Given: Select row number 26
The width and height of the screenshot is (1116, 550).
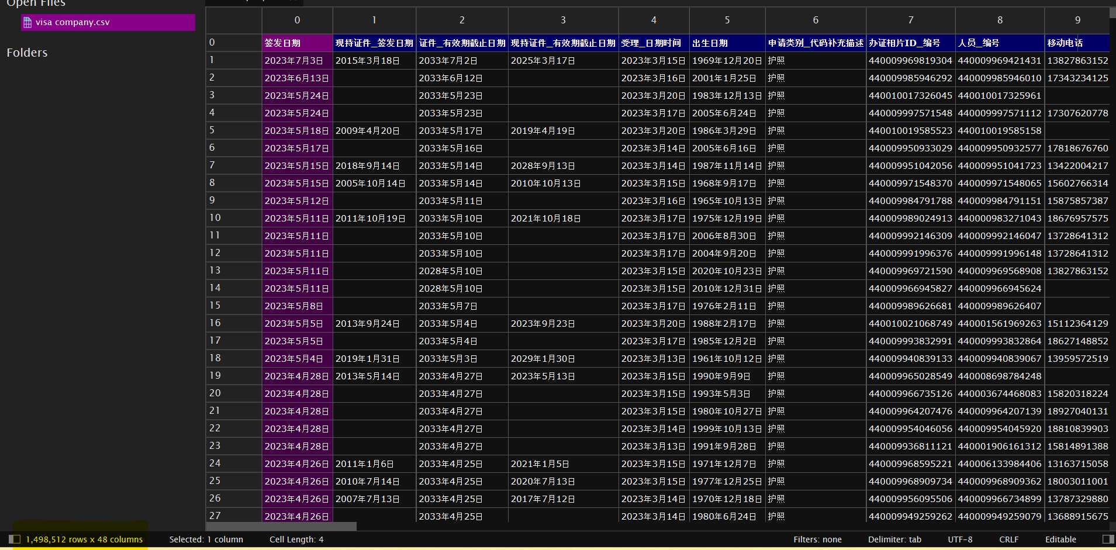Looking at the screenshot, I should pos(233,499).
